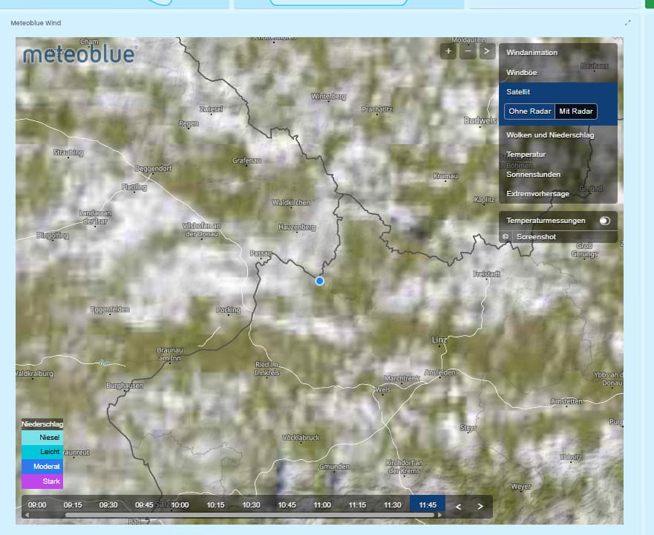The image size is (654, 535).
Task: Zoom in with the plus button
Action: 448,51
